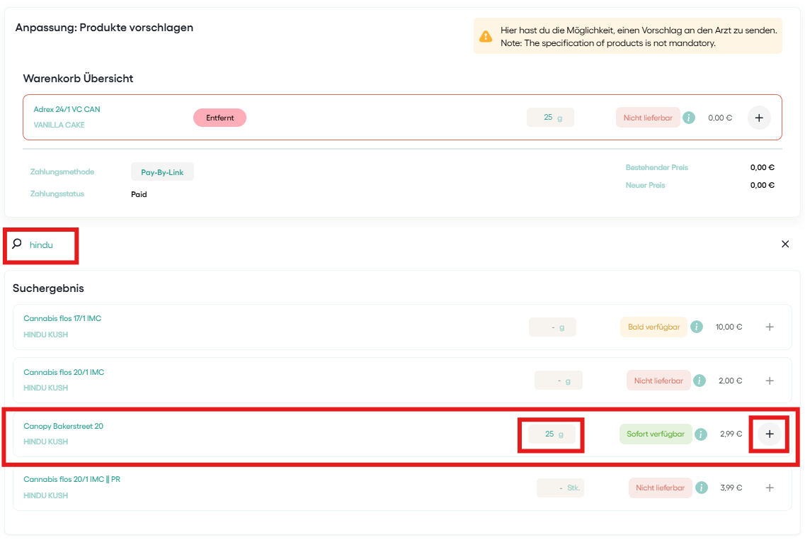
Task: Click the orange warning triangle icon
Action: click(x=486, y=36)
